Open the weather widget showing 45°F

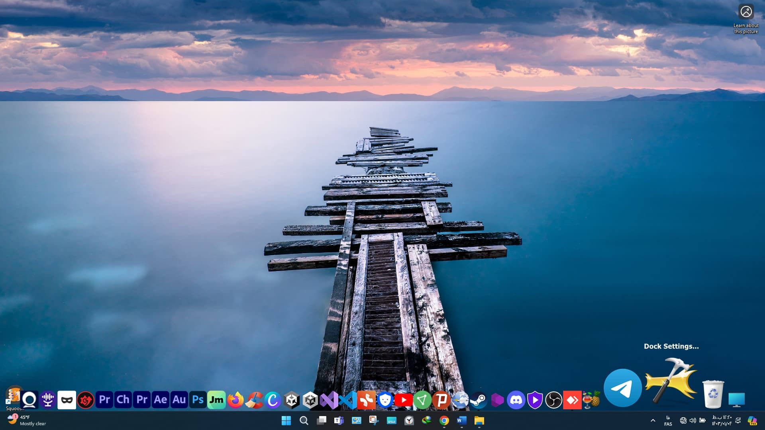[x=27, y=420]
